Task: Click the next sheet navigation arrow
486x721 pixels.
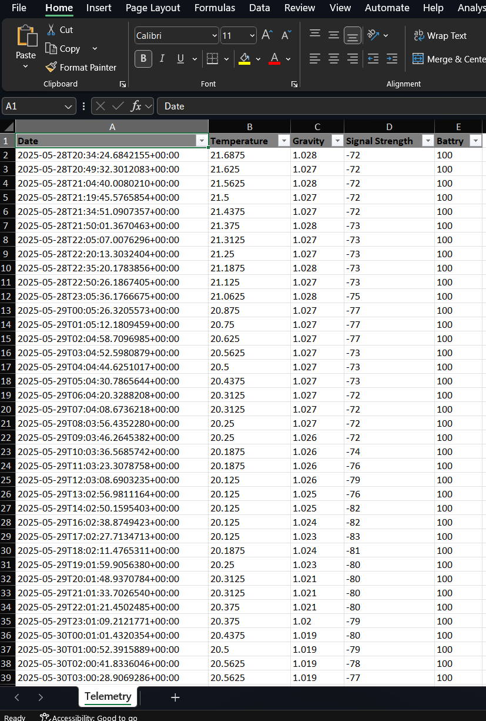Action: (x=41, y=697)
